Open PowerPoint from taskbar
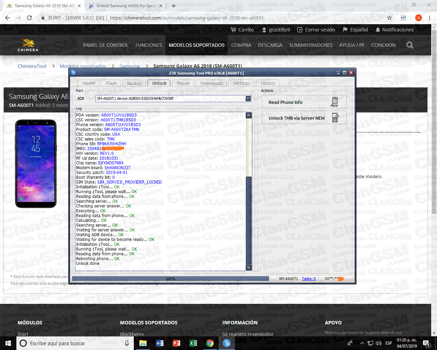 click(x=177, y=343)
